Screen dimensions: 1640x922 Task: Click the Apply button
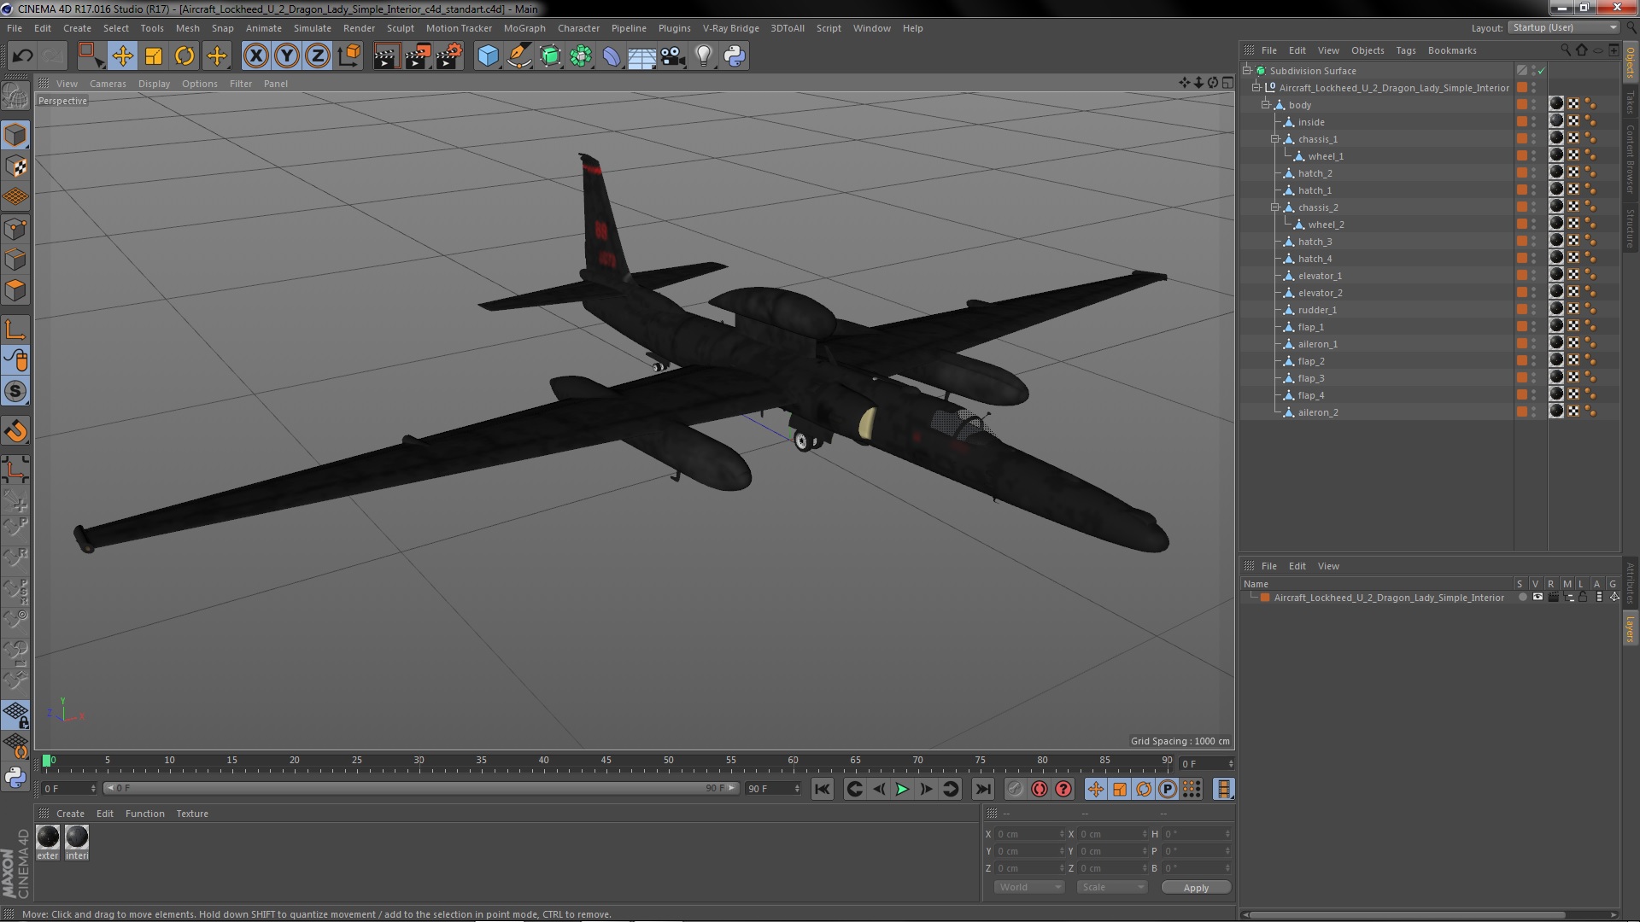[1196, 888]
